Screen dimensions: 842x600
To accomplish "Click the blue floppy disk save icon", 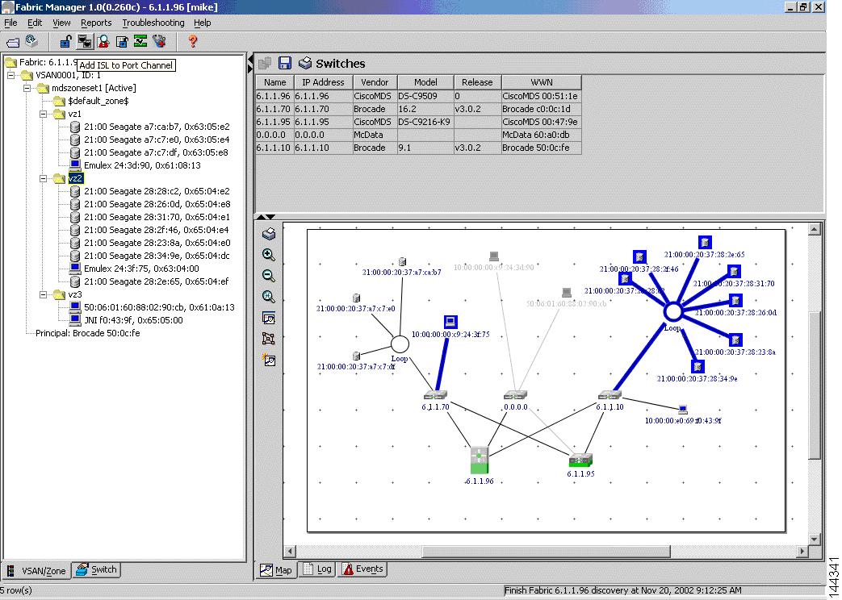I will coord(285,64).
